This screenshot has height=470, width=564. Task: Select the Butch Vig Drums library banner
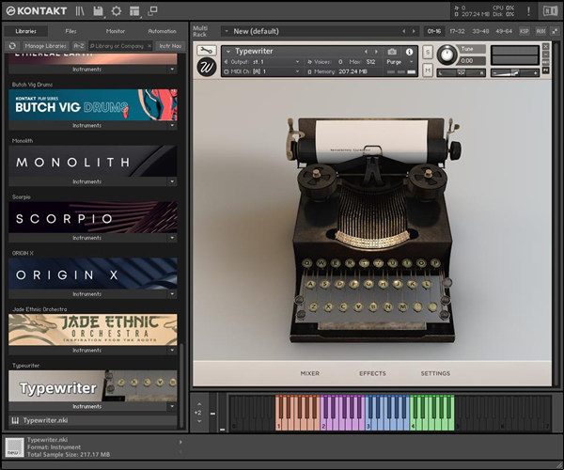[93, 105]
